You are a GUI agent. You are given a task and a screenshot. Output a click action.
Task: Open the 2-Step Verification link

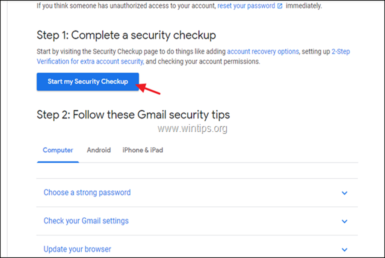90,61
